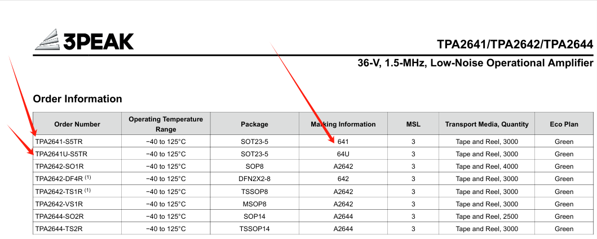This screenshot has width=597, height=239.
Task: Click the Order Information heading
Action: (x=78, y=99)
